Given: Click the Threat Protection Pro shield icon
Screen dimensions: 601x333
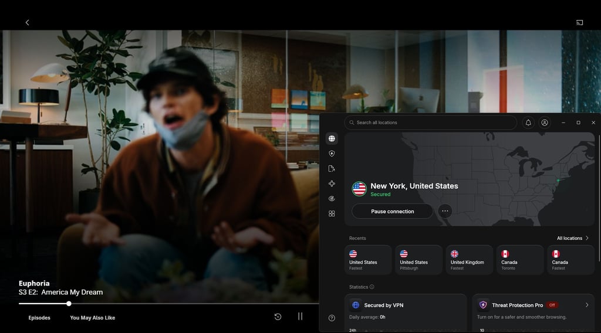Looking at the screenshot, I should pyautogui.click(x=483, y=305).
